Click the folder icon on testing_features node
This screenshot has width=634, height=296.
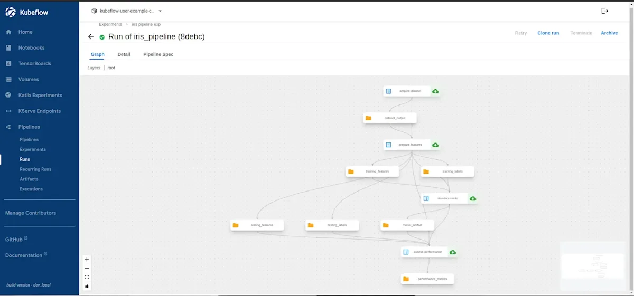(x=236, y=225)
